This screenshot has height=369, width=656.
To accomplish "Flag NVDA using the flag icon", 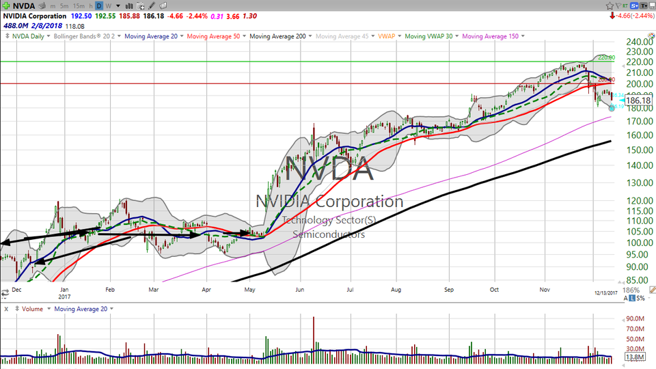I will [x=618, y=6].
